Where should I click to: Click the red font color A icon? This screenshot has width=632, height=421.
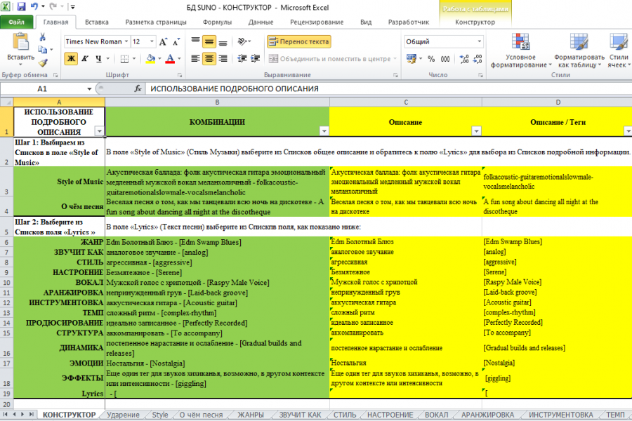pos(170,59)
